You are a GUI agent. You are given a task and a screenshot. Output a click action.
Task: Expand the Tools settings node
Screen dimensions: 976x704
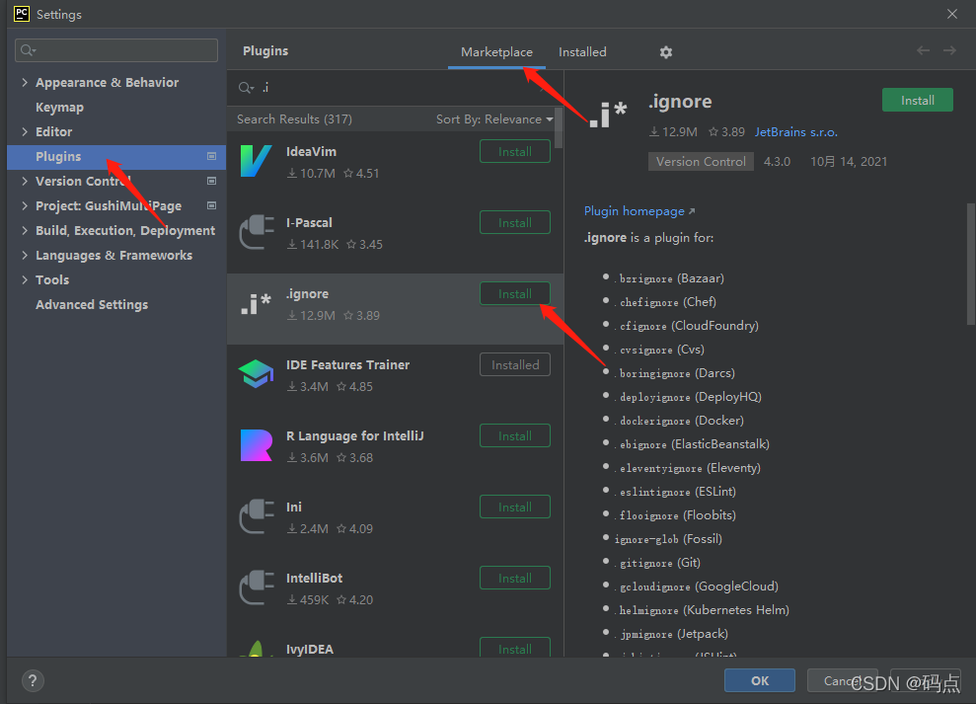25,279
